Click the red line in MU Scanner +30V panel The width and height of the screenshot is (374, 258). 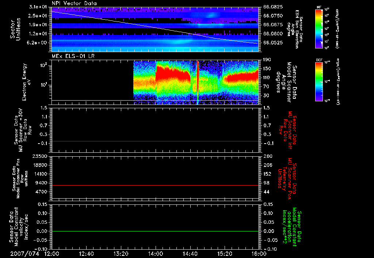click(155, 141)
